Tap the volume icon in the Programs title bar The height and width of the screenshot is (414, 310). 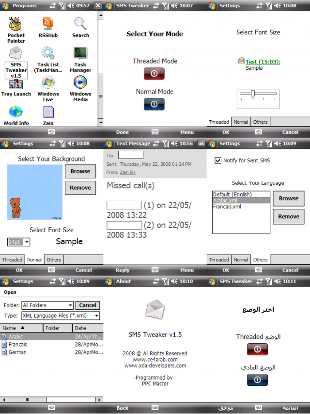pyautogui.click(x=71, y=5)
